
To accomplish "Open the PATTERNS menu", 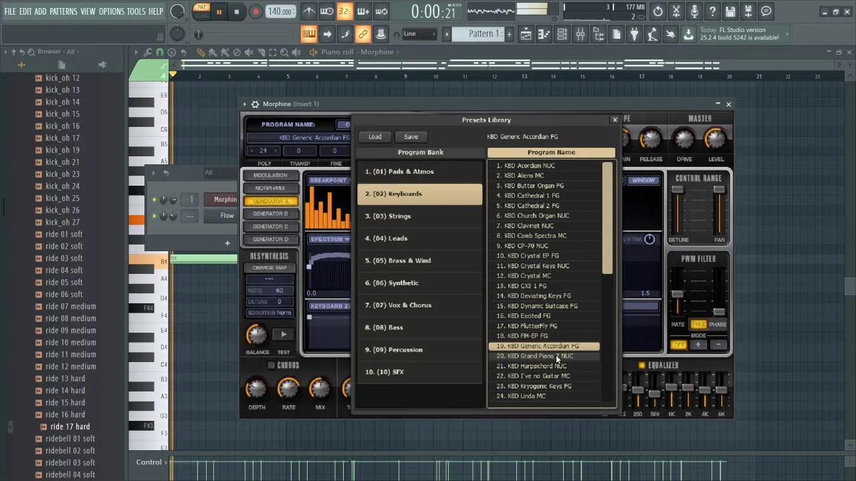I will coord(63,12).
